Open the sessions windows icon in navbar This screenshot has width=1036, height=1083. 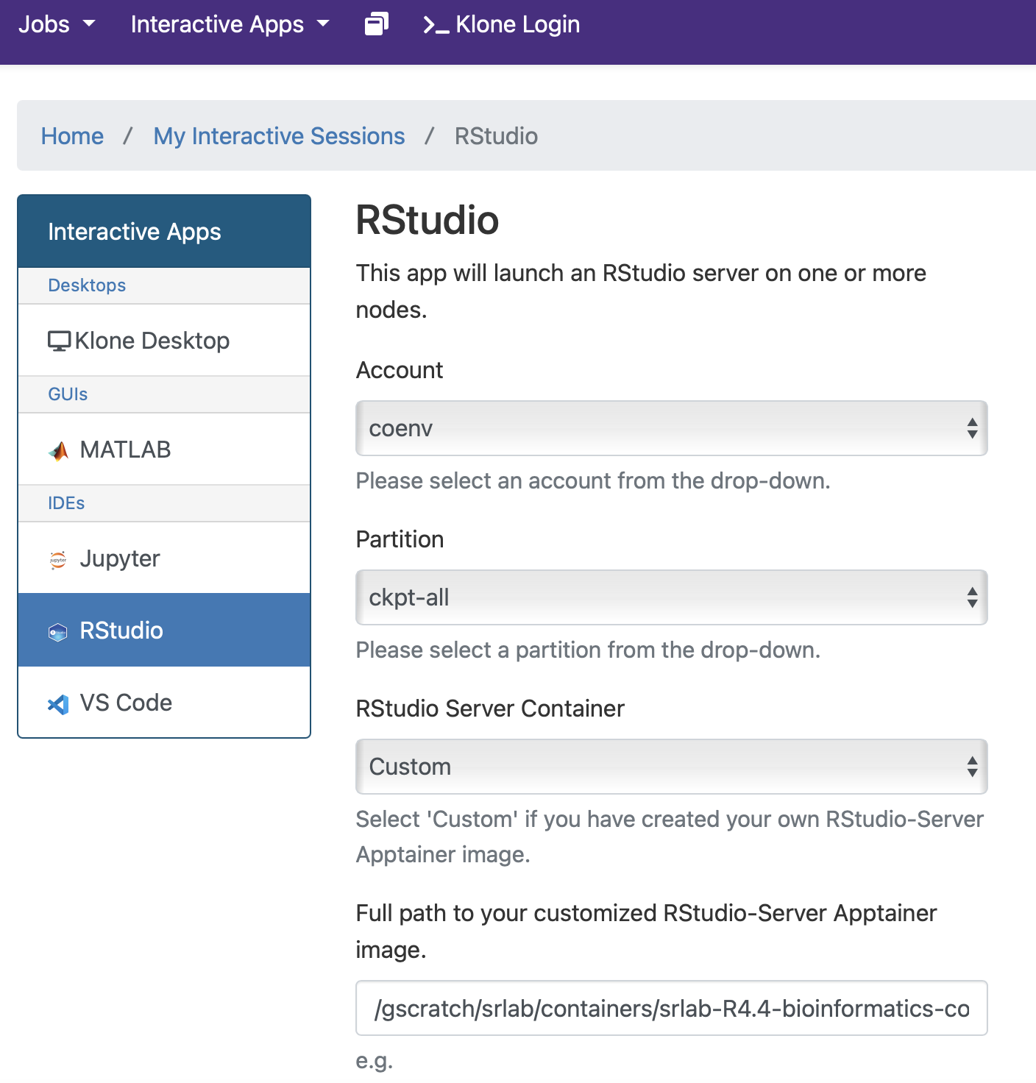tap(376, 24)
